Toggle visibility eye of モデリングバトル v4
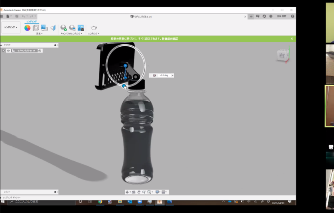The height and width of the screenshot is (213, 334). tap(8, 51)
